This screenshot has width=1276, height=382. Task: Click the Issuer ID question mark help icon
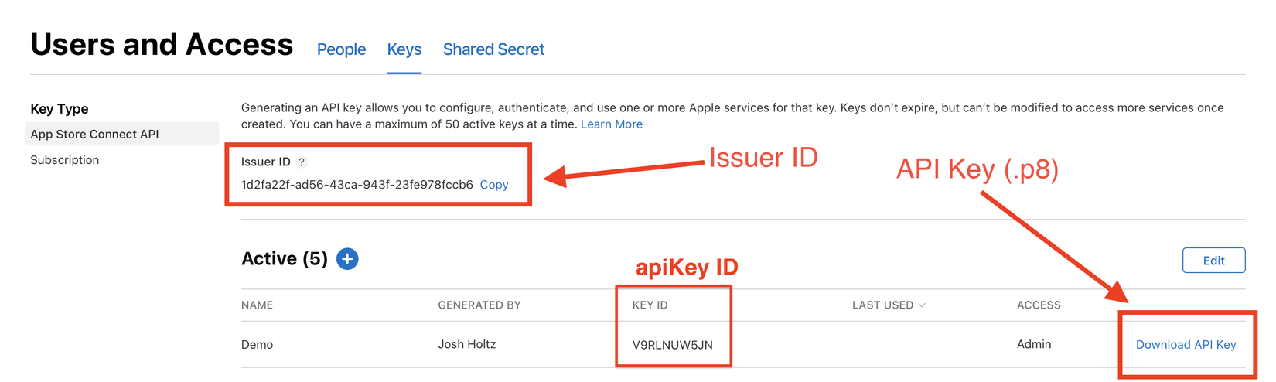point(302,162)
